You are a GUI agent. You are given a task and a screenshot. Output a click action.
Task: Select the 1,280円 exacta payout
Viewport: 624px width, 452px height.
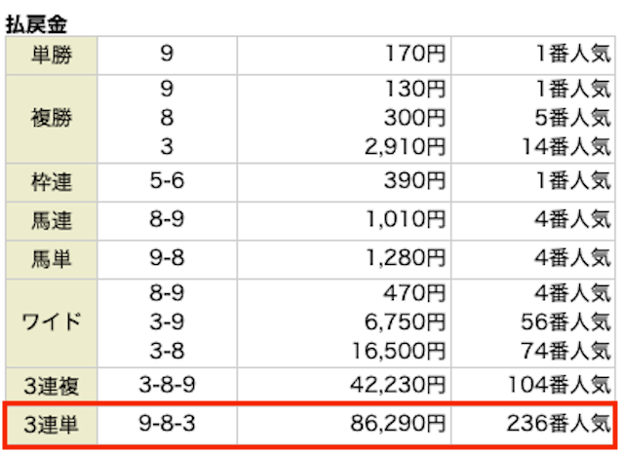click(406, 258)
